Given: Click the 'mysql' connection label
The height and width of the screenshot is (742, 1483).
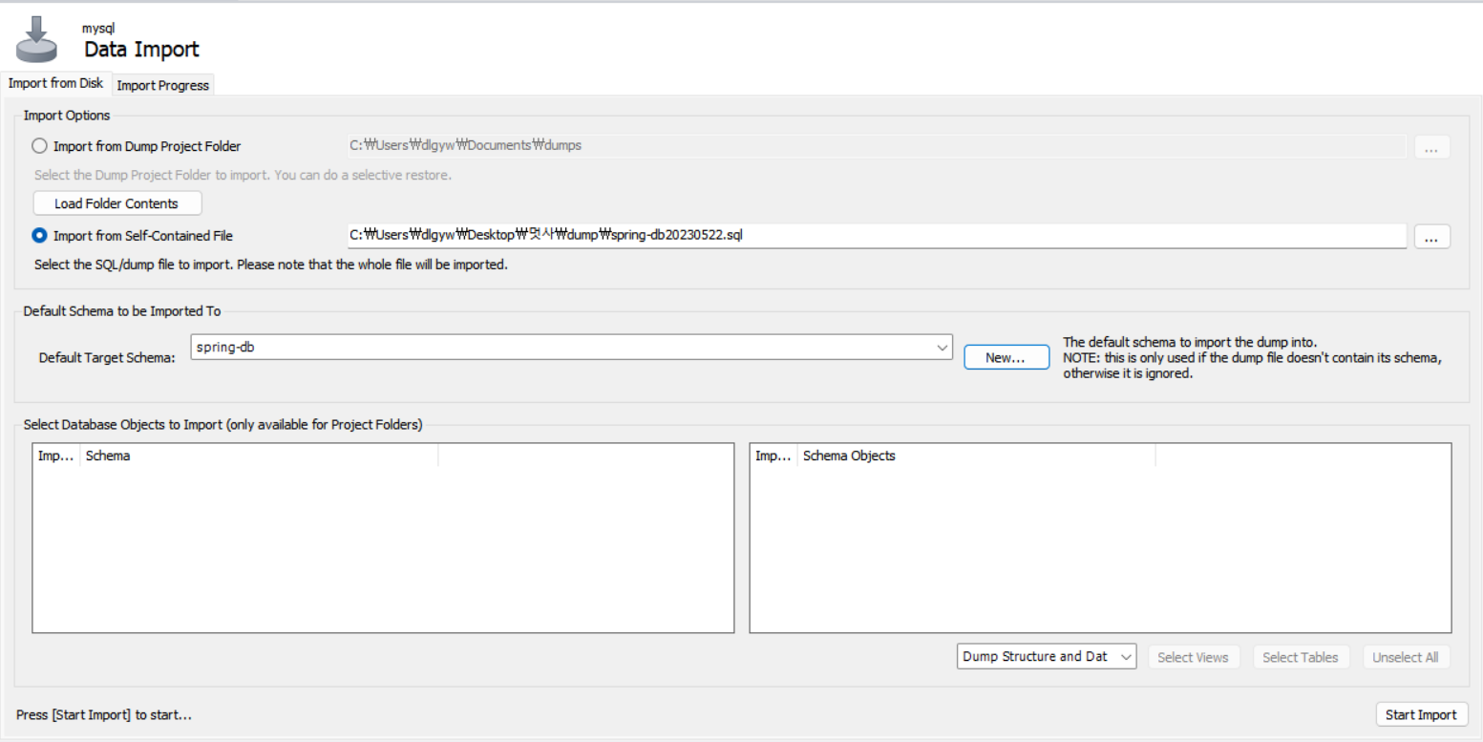Looking at the screenshot, I should (98, 29).
